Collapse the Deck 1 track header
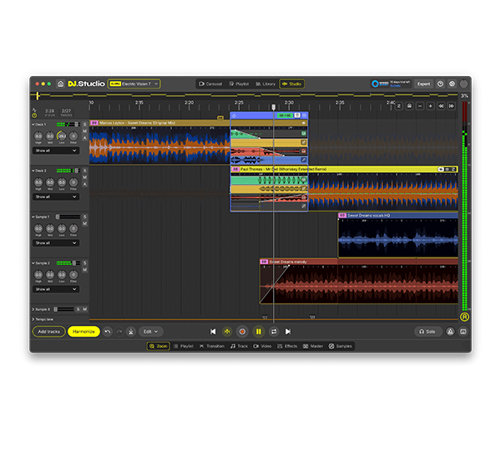501x454 pixels. point(33,125)
